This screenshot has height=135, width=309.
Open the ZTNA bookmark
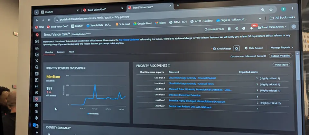tap(40, 27)
